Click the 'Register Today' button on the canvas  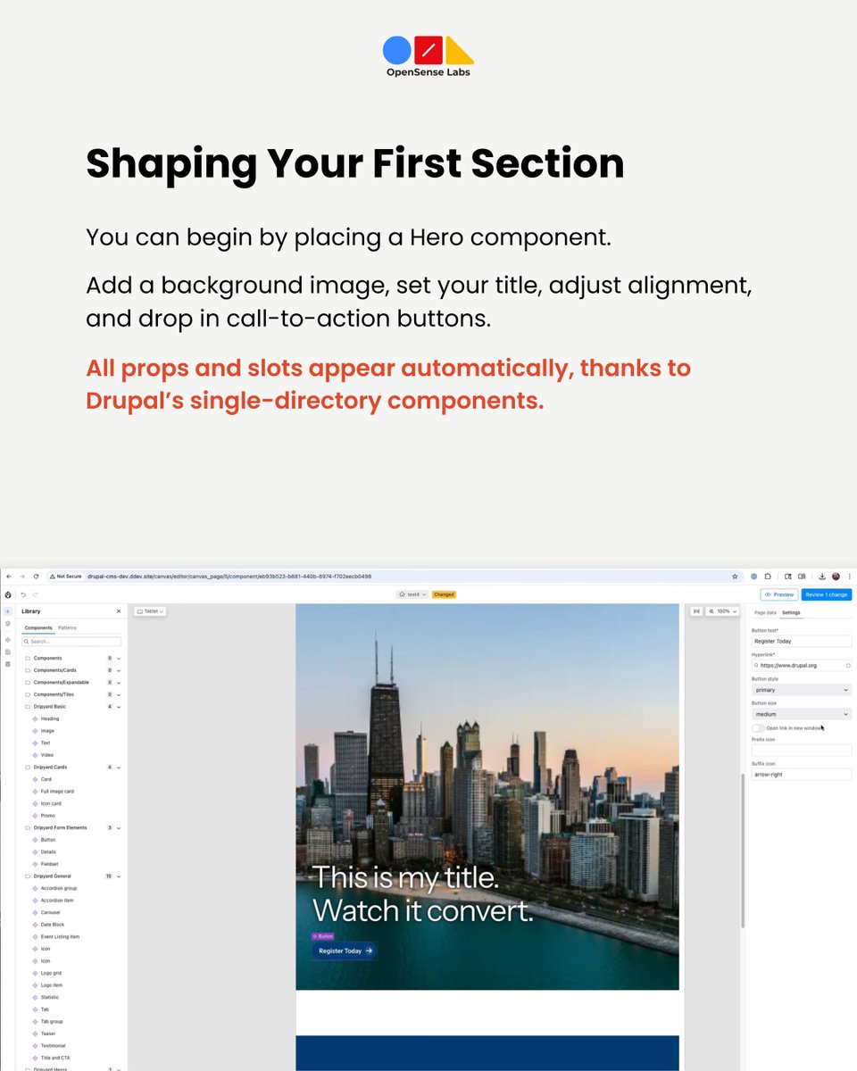[345, 951]
